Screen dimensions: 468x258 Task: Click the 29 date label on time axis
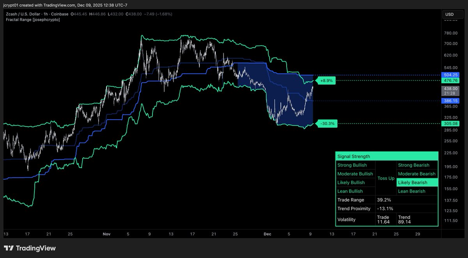(417, 234)
